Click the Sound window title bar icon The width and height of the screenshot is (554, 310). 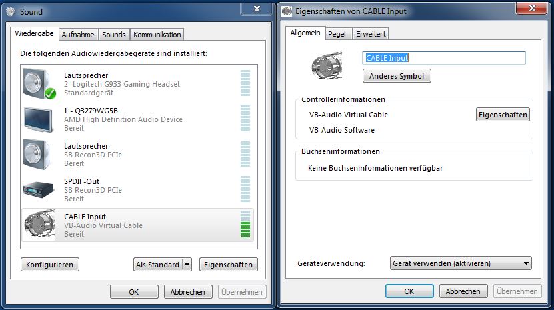coord(11,11)
